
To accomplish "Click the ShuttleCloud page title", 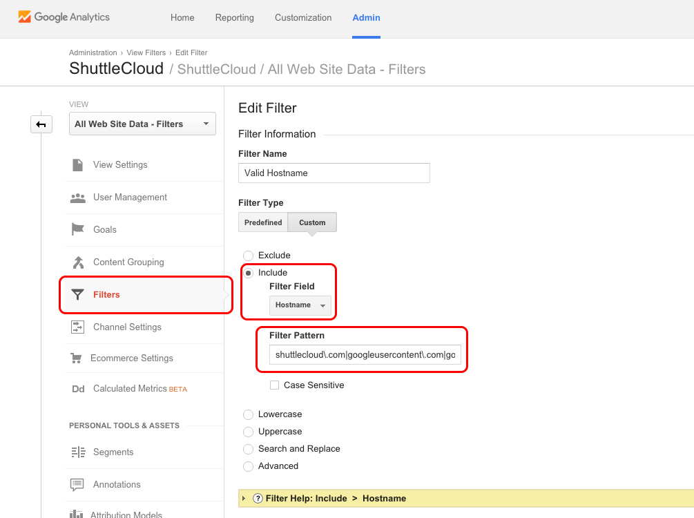I will pyautogui.click(x=117, y=68).
